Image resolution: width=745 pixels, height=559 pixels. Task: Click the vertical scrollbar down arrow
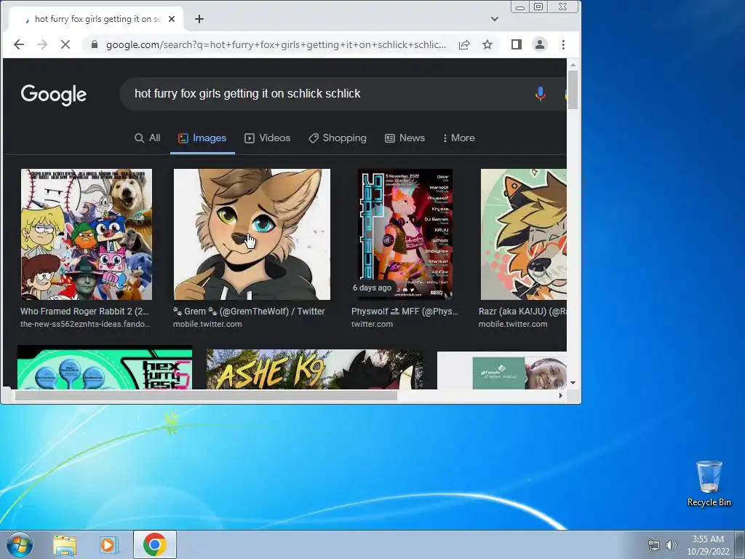(x=573, y=383)
